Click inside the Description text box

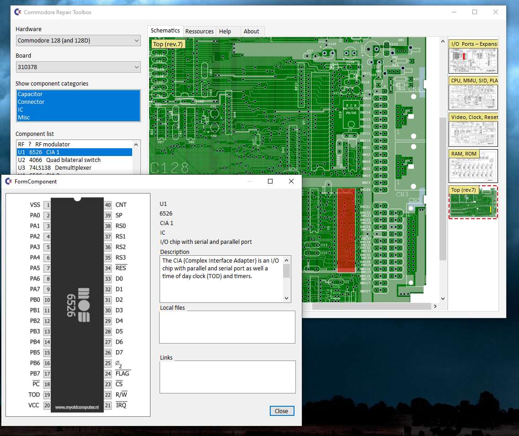coord(222,279)
